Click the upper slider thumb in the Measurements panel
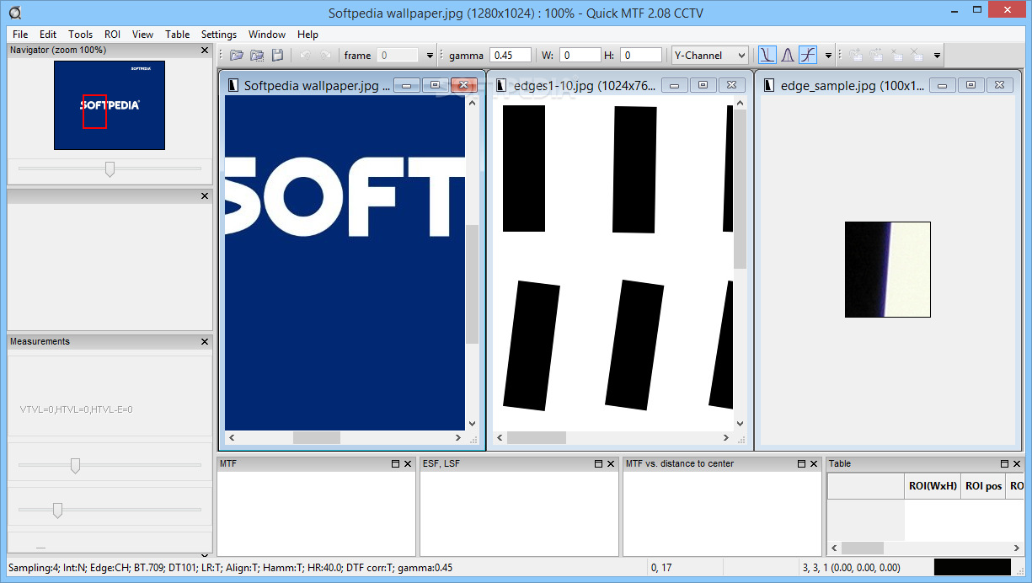The image size is (1032, 583). click(x=75, y=465)
